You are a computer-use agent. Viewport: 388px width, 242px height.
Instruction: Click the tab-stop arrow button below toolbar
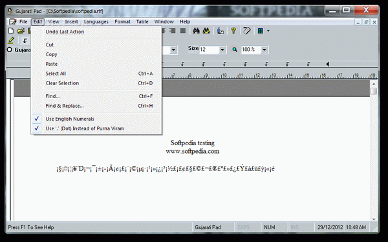click(x=25, y=41)
